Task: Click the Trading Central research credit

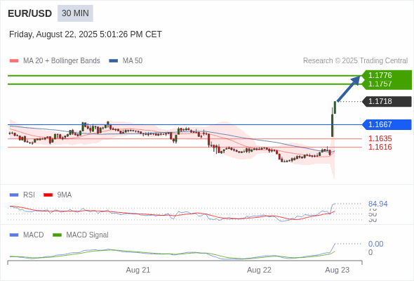Action: (355, 61)
